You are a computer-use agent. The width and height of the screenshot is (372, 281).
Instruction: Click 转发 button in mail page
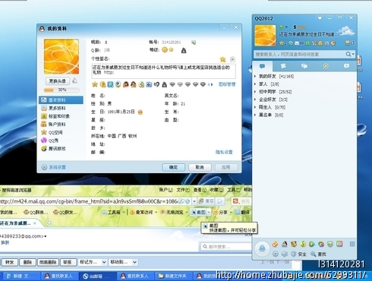10,262
